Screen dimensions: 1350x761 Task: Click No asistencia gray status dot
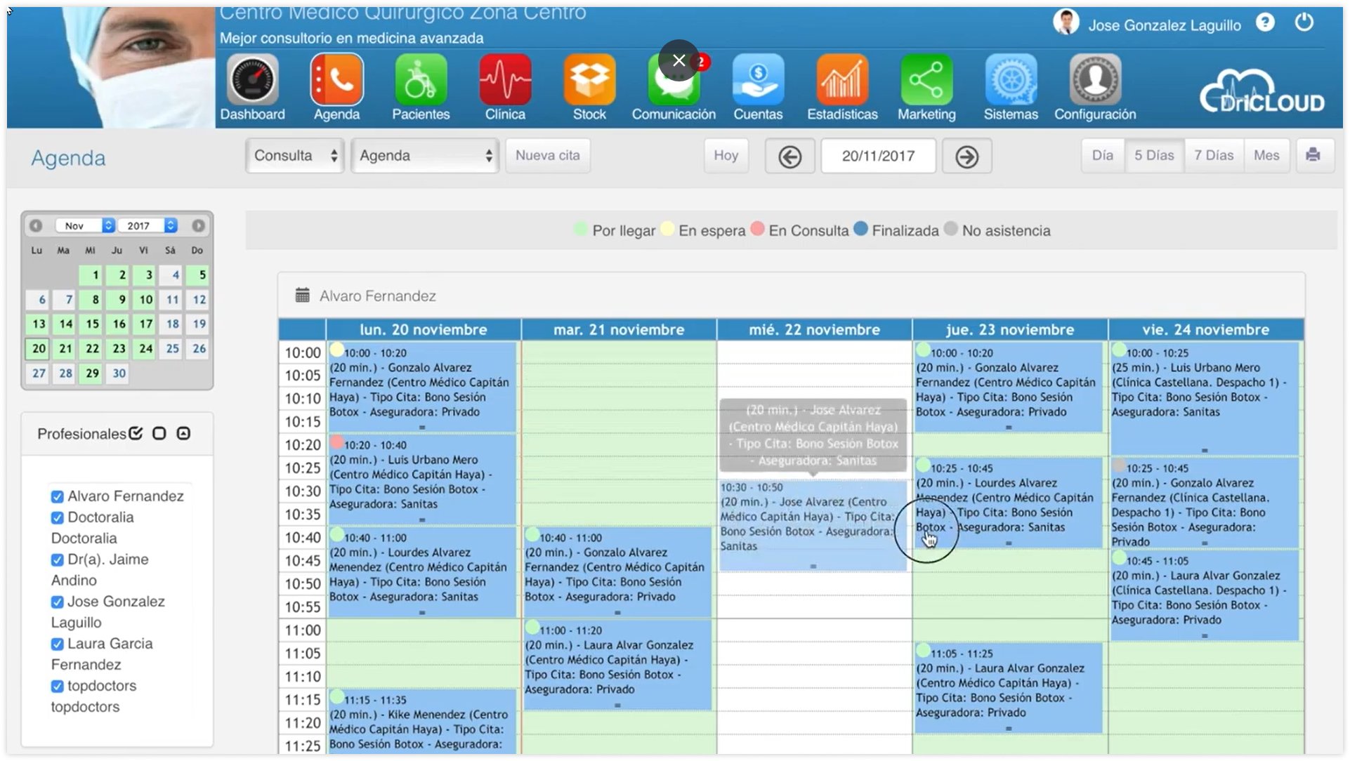point(950,229)
